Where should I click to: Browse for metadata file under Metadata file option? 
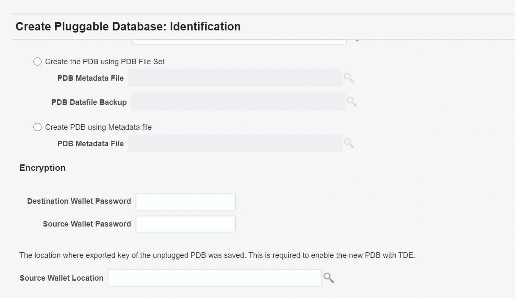349,143
